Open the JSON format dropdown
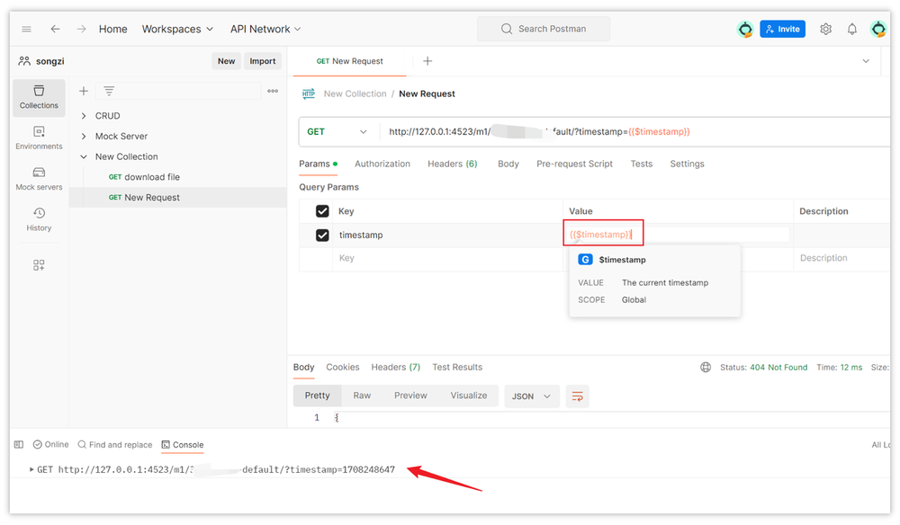The height and width of the screenshot is (525, 900). tap(531, 396)
